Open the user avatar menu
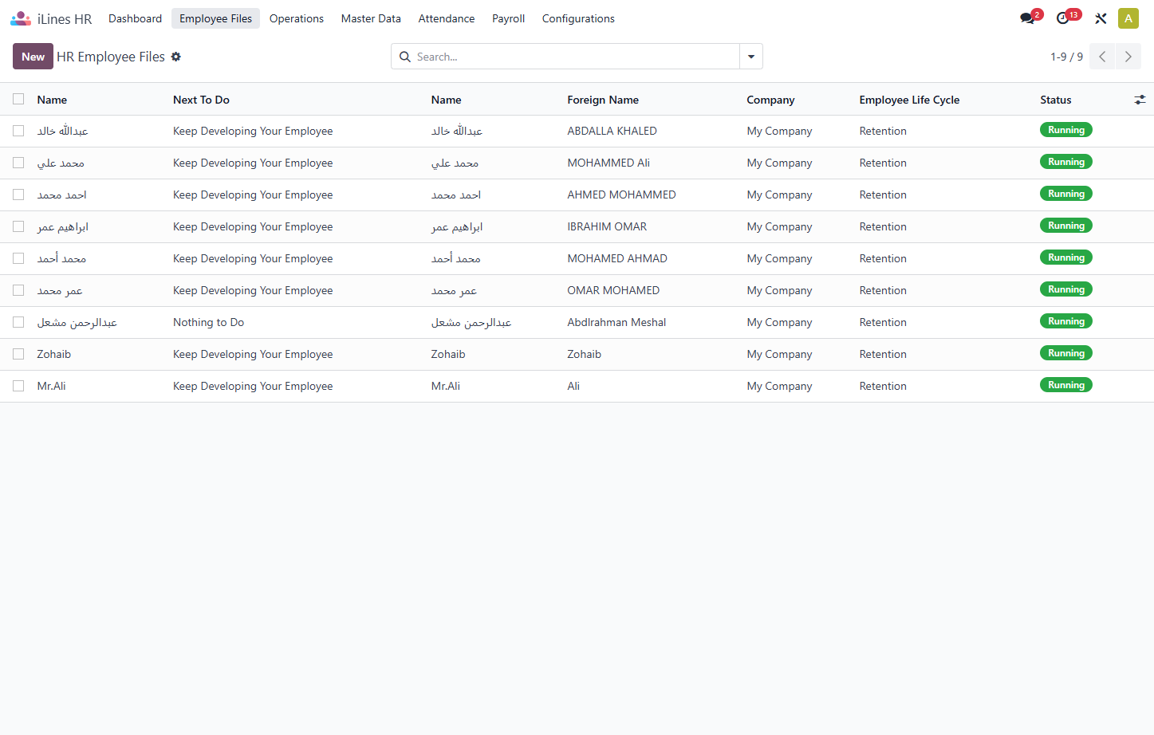Screen dimensions: 1154x735 [1128, 18]
